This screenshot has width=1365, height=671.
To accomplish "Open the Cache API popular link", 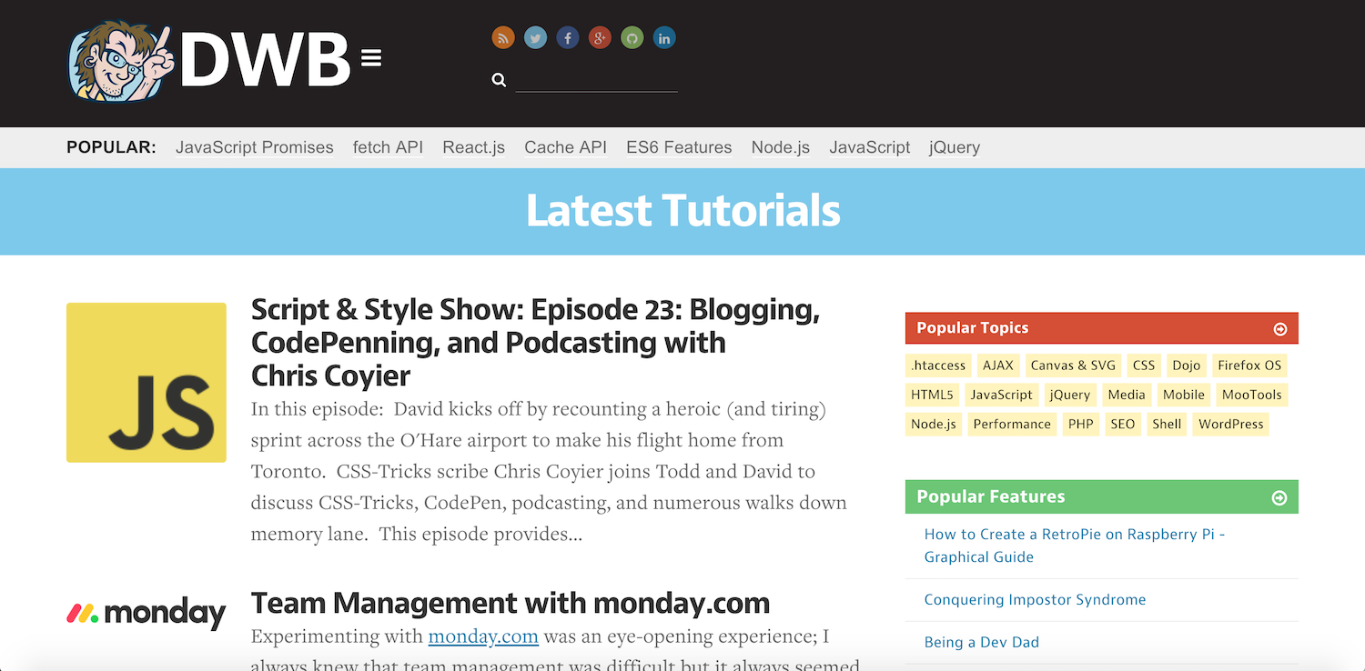I will 566,147.
